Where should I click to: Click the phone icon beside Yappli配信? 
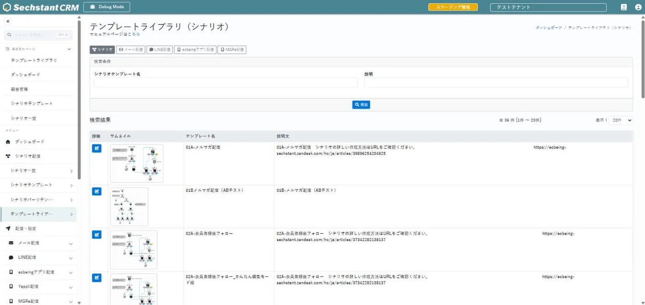click(11, 287)
